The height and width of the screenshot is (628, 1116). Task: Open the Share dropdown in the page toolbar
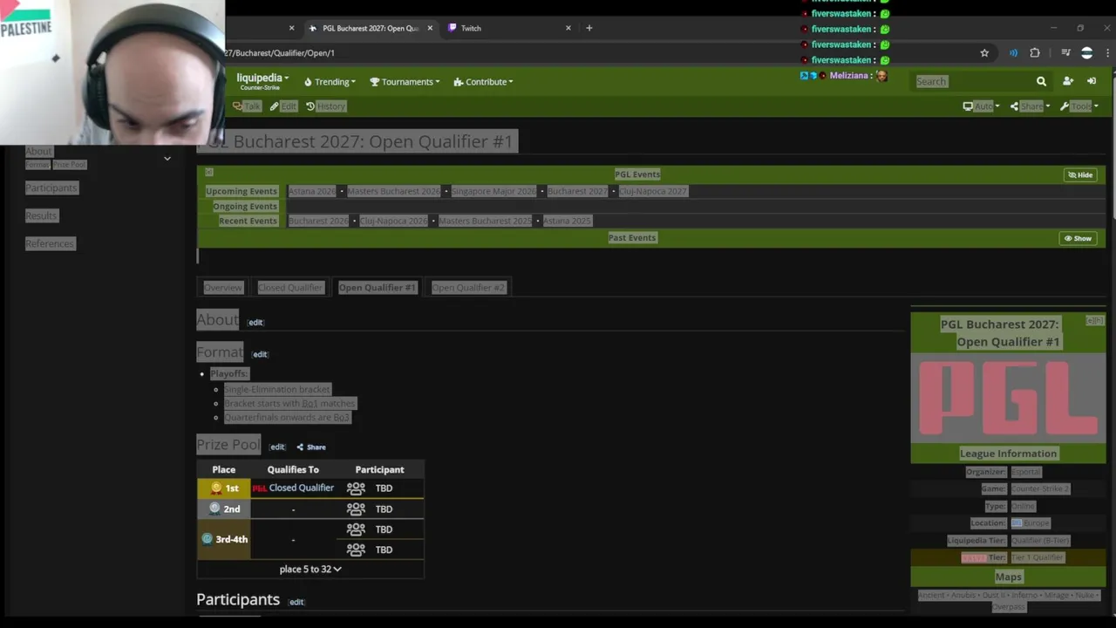pos(1031,106)
